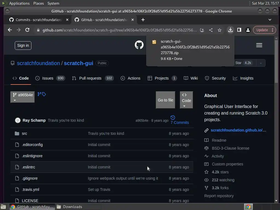Open the Security tab
280x210 pixels.
215,78
